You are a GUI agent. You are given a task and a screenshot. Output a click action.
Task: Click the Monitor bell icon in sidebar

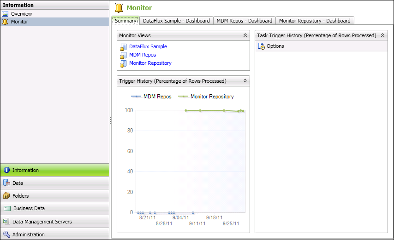(x=6, y=22)
